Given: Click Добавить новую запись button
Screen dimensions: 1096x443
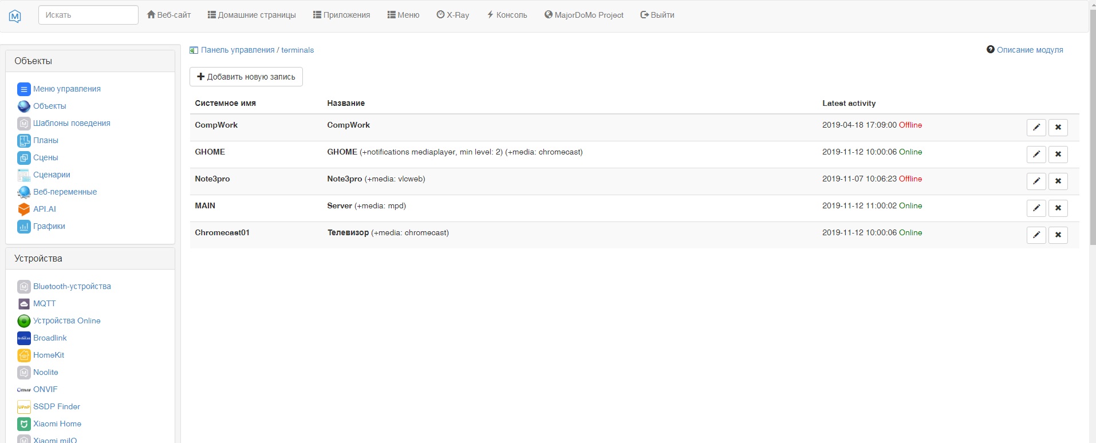Looking at the screenshot, I should click(246, 77).
